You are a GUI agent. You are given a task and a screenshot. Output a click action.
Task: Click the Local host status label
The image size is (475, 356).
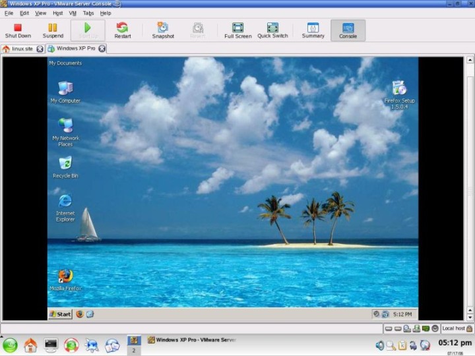pos(453,328)
